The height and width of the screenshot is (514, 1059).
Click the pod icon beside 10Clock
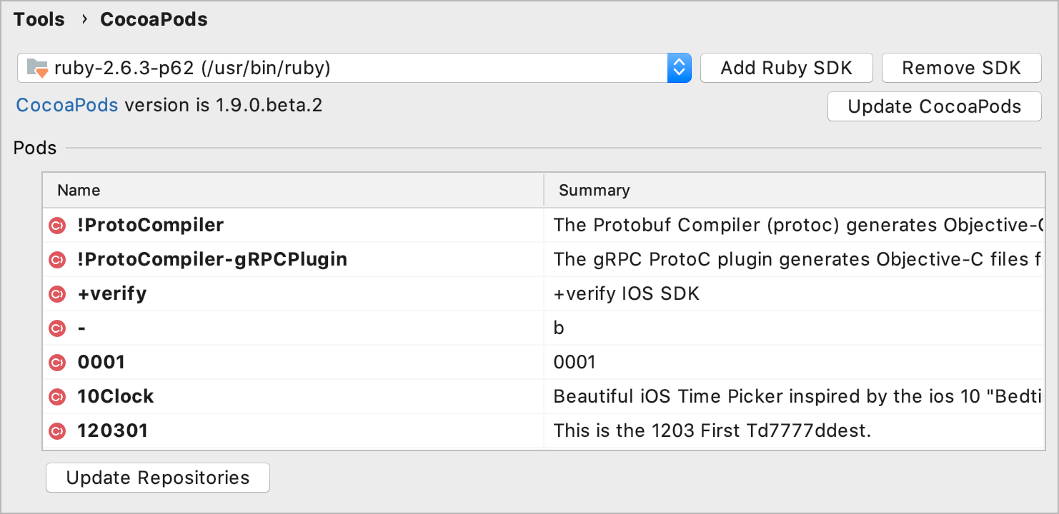[56, 397]
